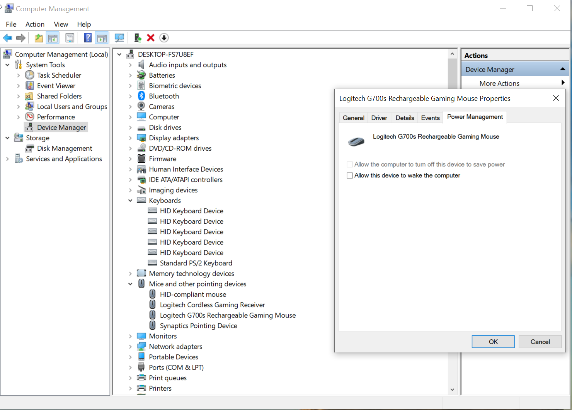Click the Display adapters icon
Image resolution: width=572 pixels, height=410 pixels.
(141, 138)
